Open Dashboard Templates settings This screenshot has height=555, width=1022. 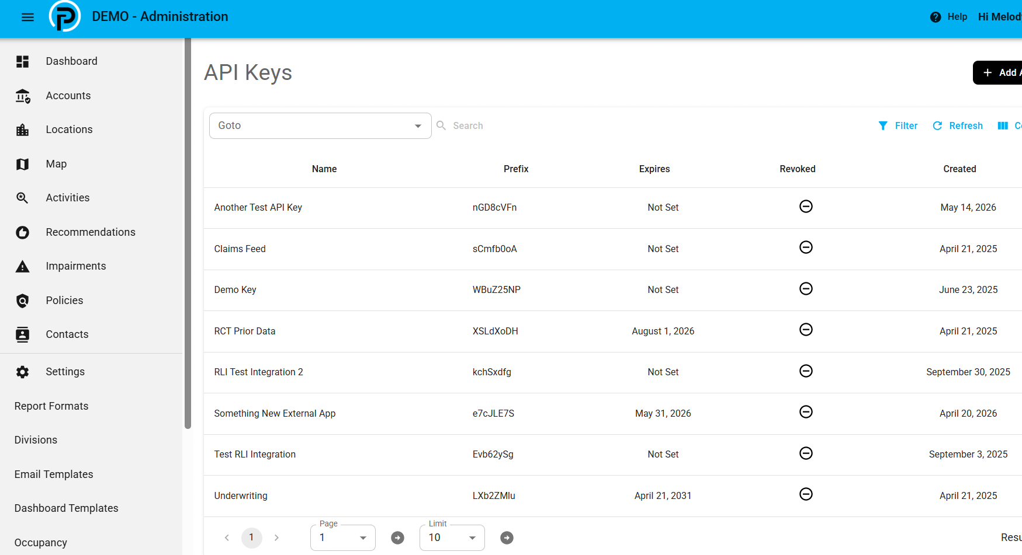click(67, 508)
